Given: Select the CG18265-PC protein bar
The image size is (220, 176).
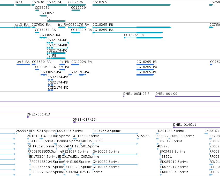Looking at the screenshot, I should pos(145,75).
